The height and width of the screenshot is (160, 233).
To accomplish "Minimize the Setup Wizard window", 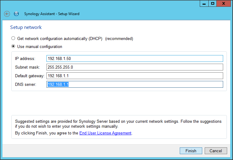I will click(204, 3).
